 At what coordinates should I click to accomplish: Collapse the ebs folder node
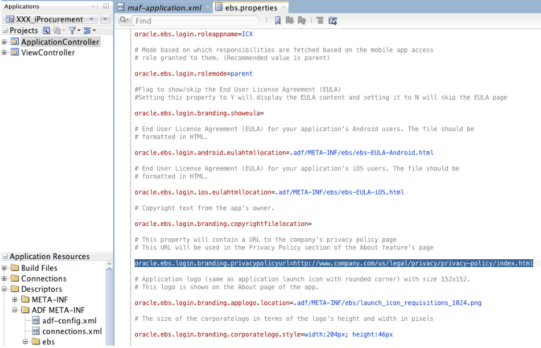25,342
